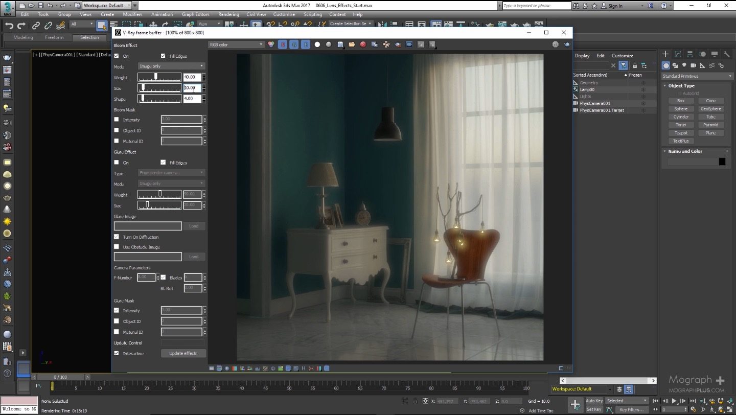The image size is (736, 415).
Task: Click the scene explorer filter funnel icon
Action: click(x=623, y=65)
